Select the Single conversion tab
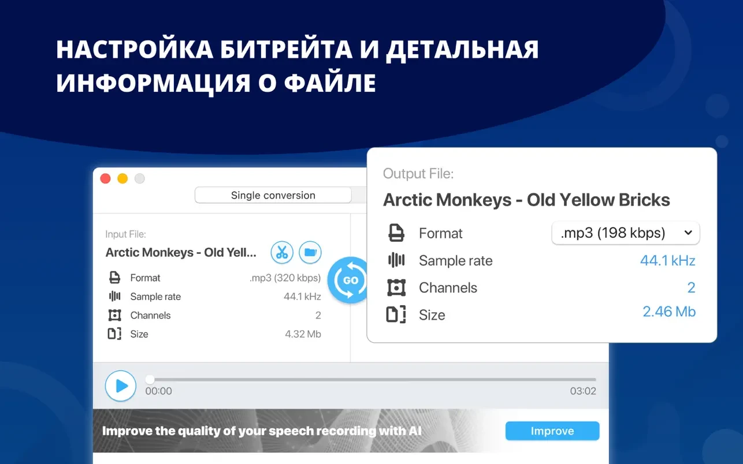 [x=273, y=195]
